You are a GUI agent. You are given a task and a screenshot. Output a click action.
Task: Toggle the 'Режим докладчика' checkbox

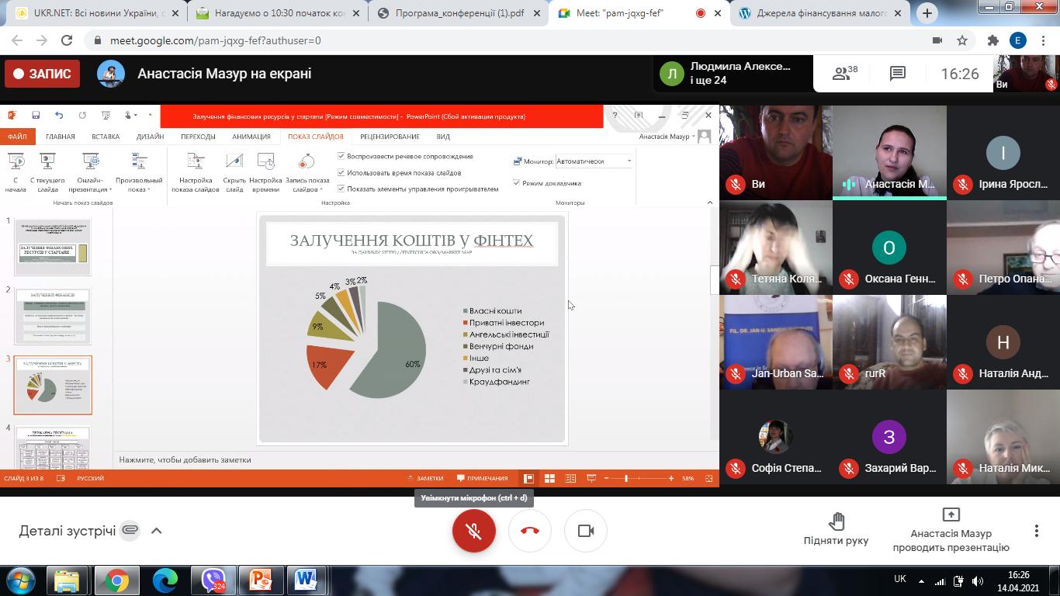pyautogui.click(x=516, y=183)
